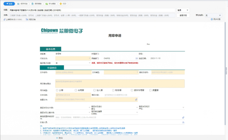Screen dimensions: 228x140
Task: Click paperclip icon in 其他前置审核的附件 row
Action: point(183,117)
